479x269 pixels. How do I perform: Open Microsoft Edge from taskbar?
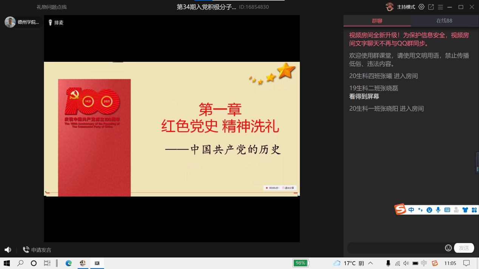(69, 263)
